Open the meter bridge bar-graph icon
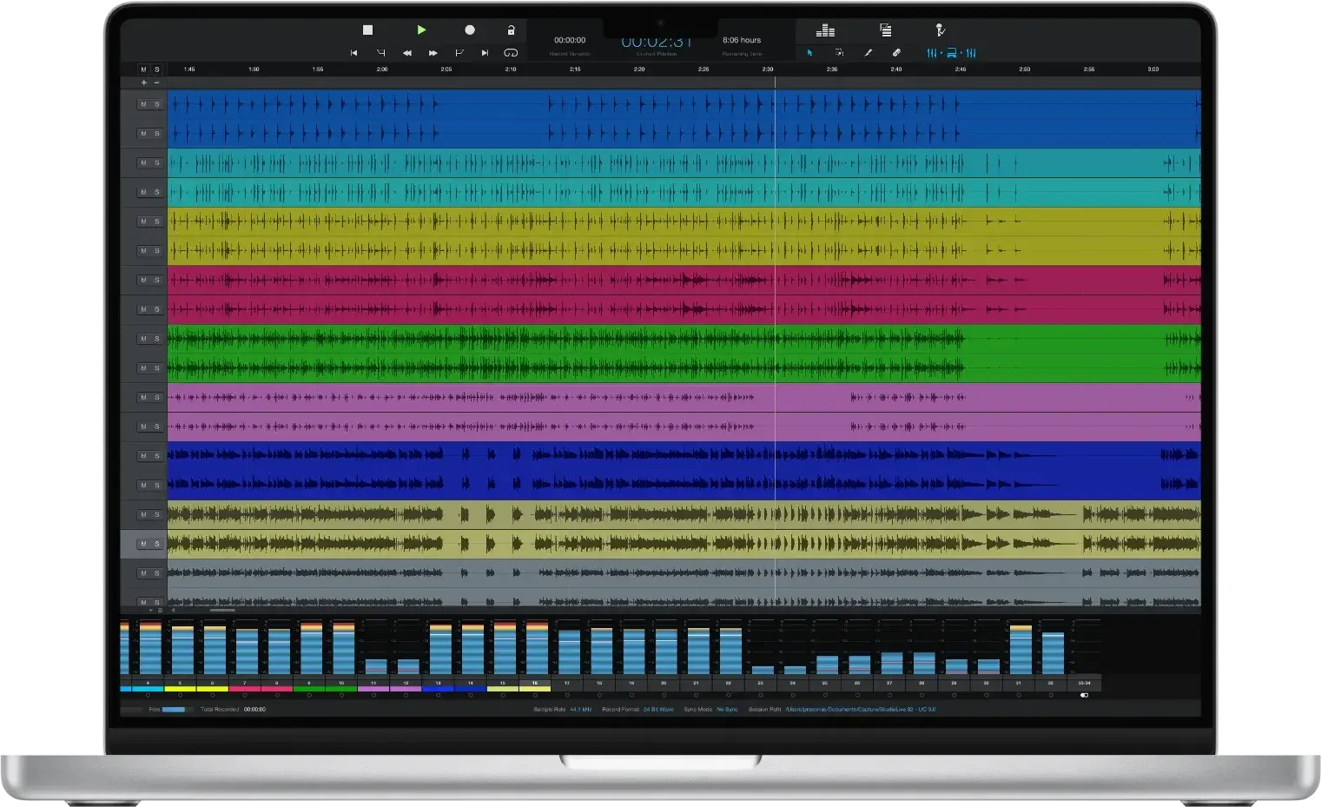Image resolution: width=1321 pixels, height=807 pixels. click(x=825, y=30)
